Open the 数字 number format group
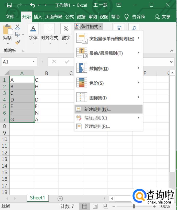Image resolution: width=177 pixels, height=210 pixels. click(x=66, y=34)
